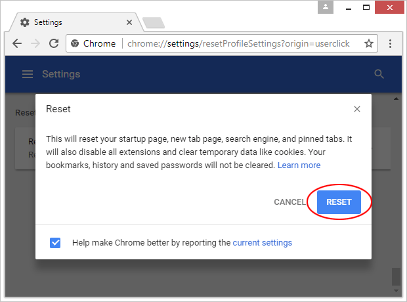Maximize the Chrome window
Viewport: 407px width, 302px height.
[366, 7]
